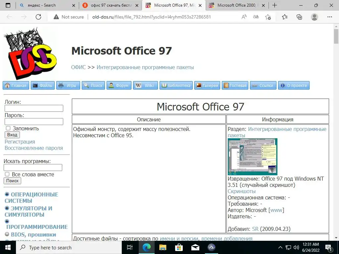Open the Office 97 screenshot thumbnail
The image size is (339, 254).
253,157
